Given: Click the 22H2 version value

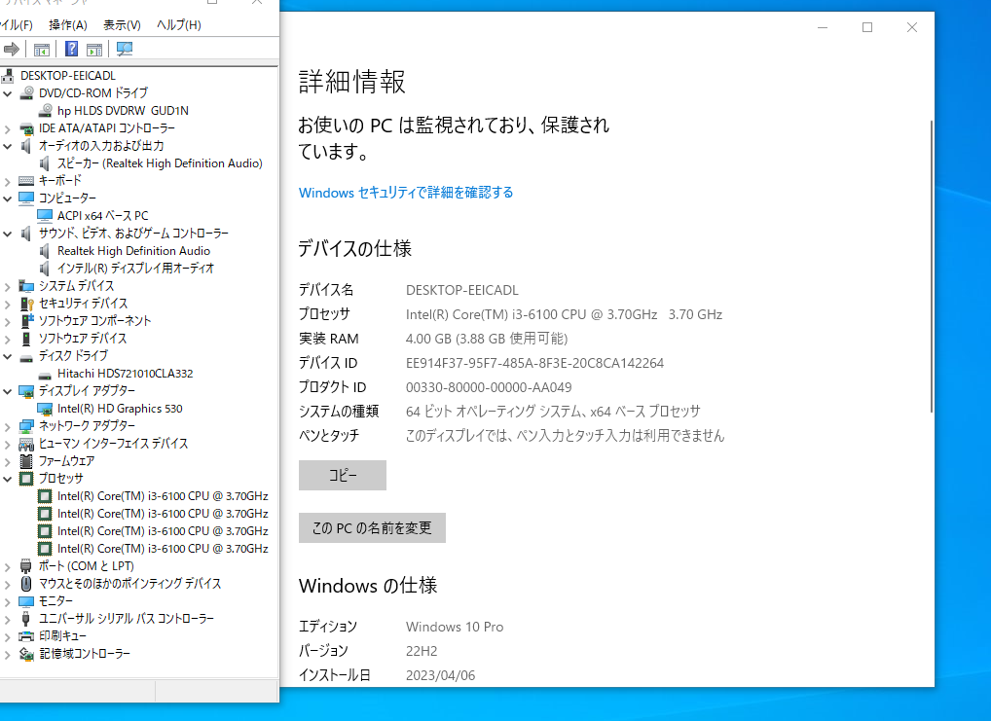Looking at the screenshot, I should (x=422, y=651).
